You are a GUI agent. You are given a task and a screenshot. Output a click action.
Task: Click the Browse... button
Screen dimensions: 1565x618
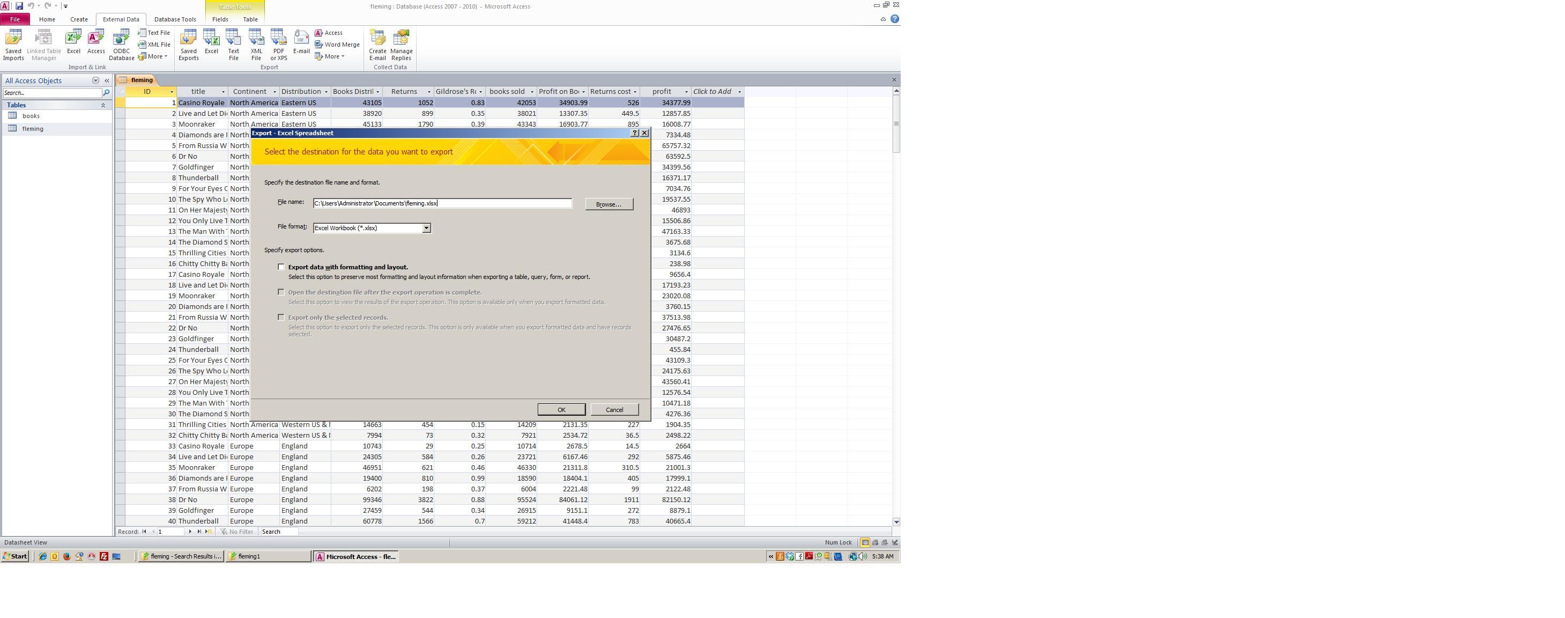point(609,204)
